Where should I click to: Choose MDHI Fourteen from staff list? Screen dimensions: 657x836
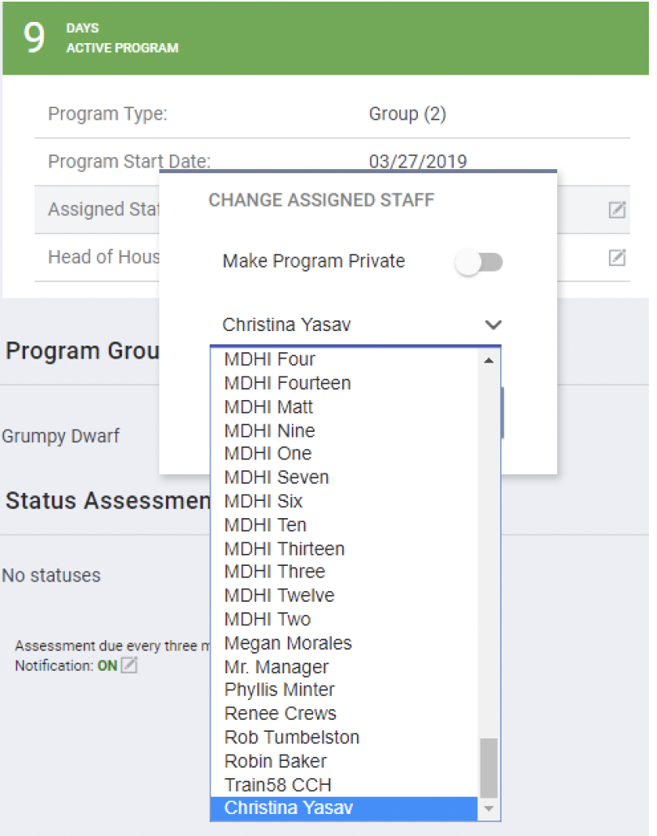(287, 383)
